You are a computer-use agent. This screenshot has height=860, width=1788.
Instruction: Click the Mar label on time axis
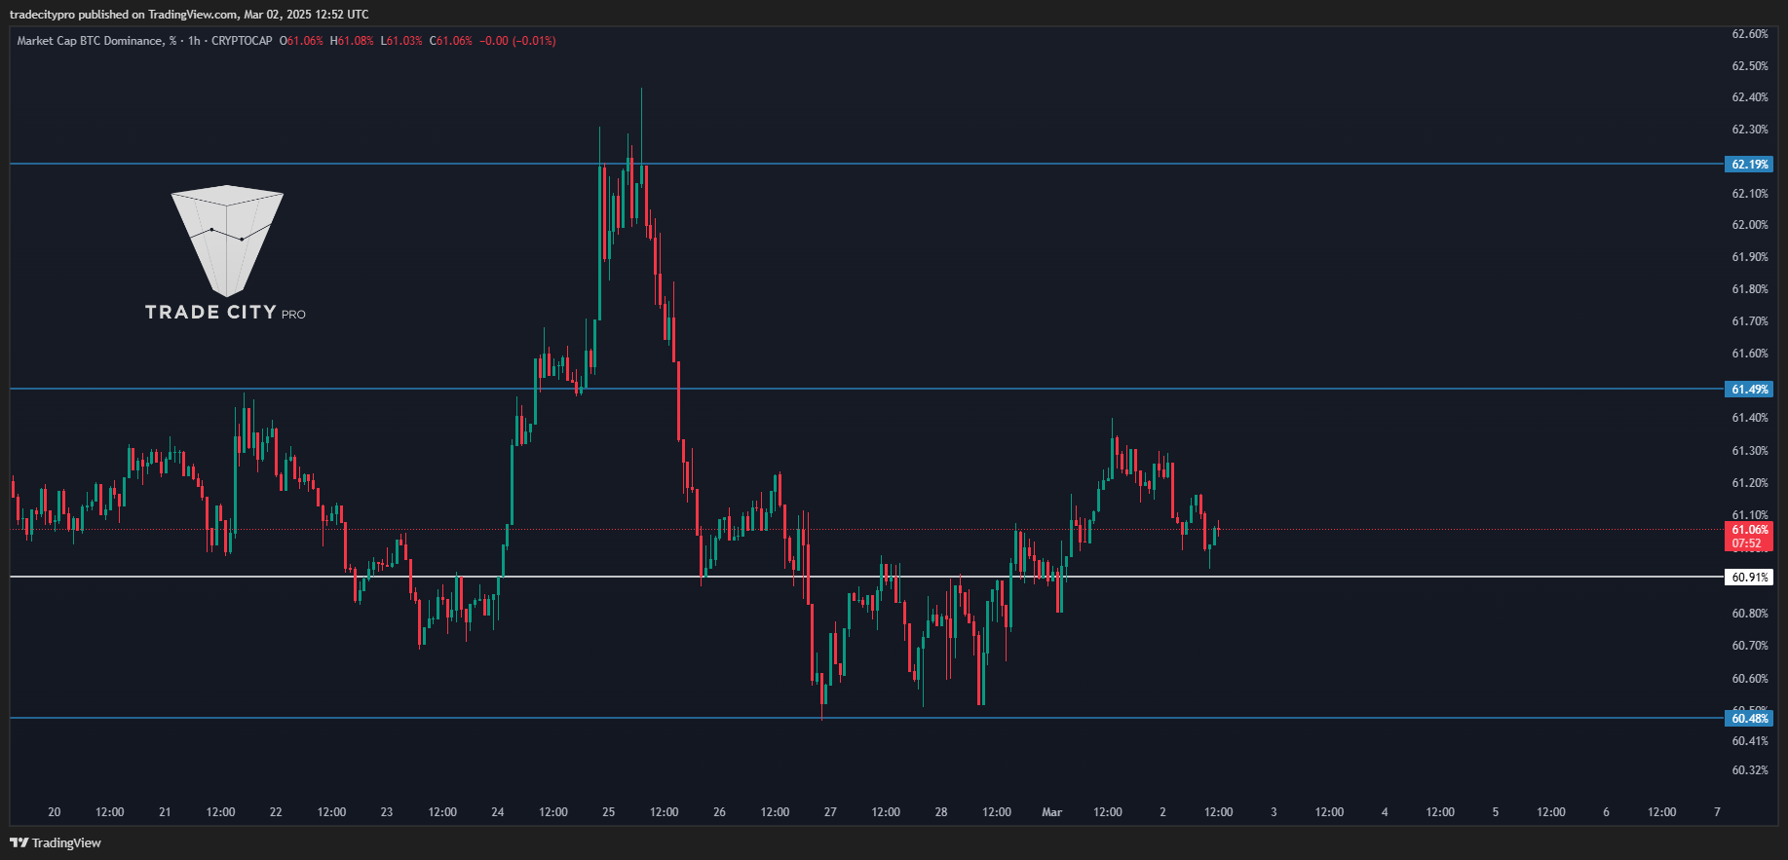pos(1052,812)
